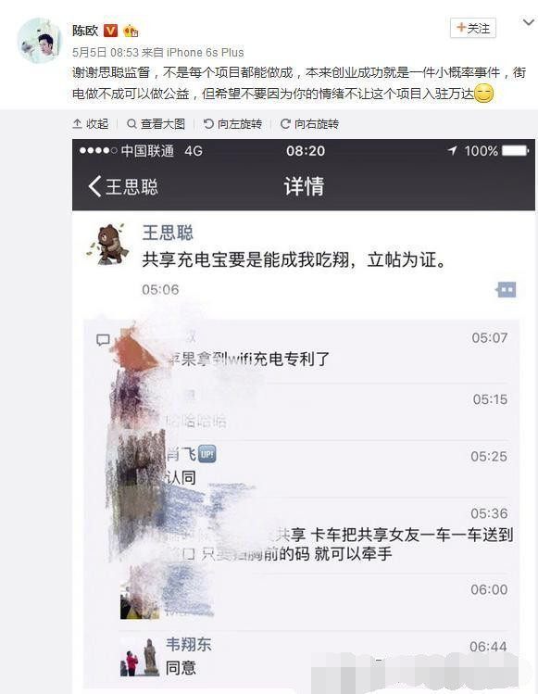The width and height of the screenshot is (538, 694).
Task: Open 陈欧's profile avatar
Action: click(40, 41)
